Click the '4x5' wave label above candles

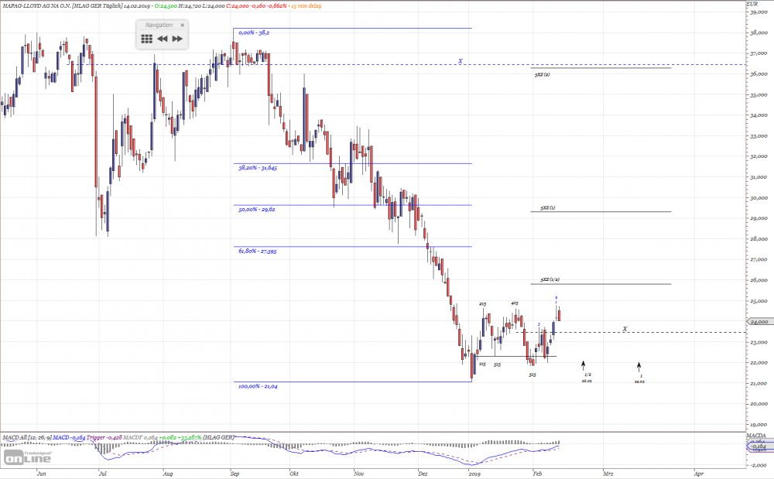(515, 303)
